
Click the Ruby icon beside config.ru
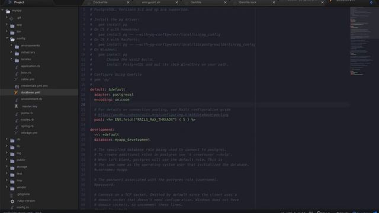pyautogui.click(x=12, y=208)
